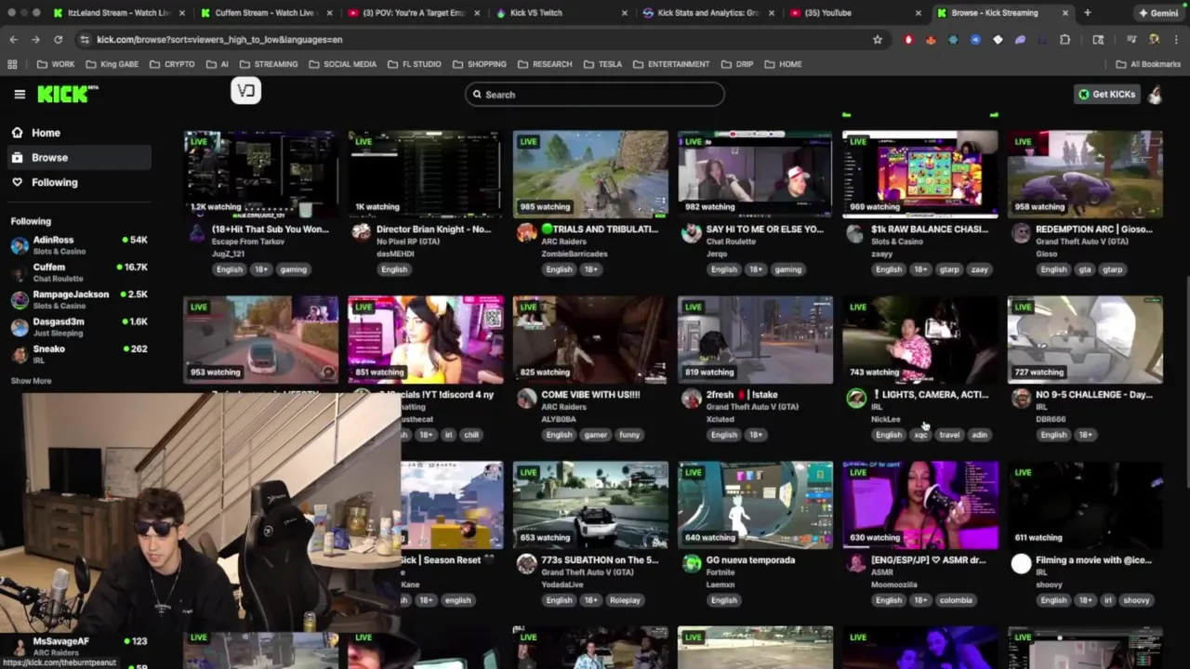Open RampageJackson in Following list
This screenshot has width=1190, height=669.
[78, 299]
